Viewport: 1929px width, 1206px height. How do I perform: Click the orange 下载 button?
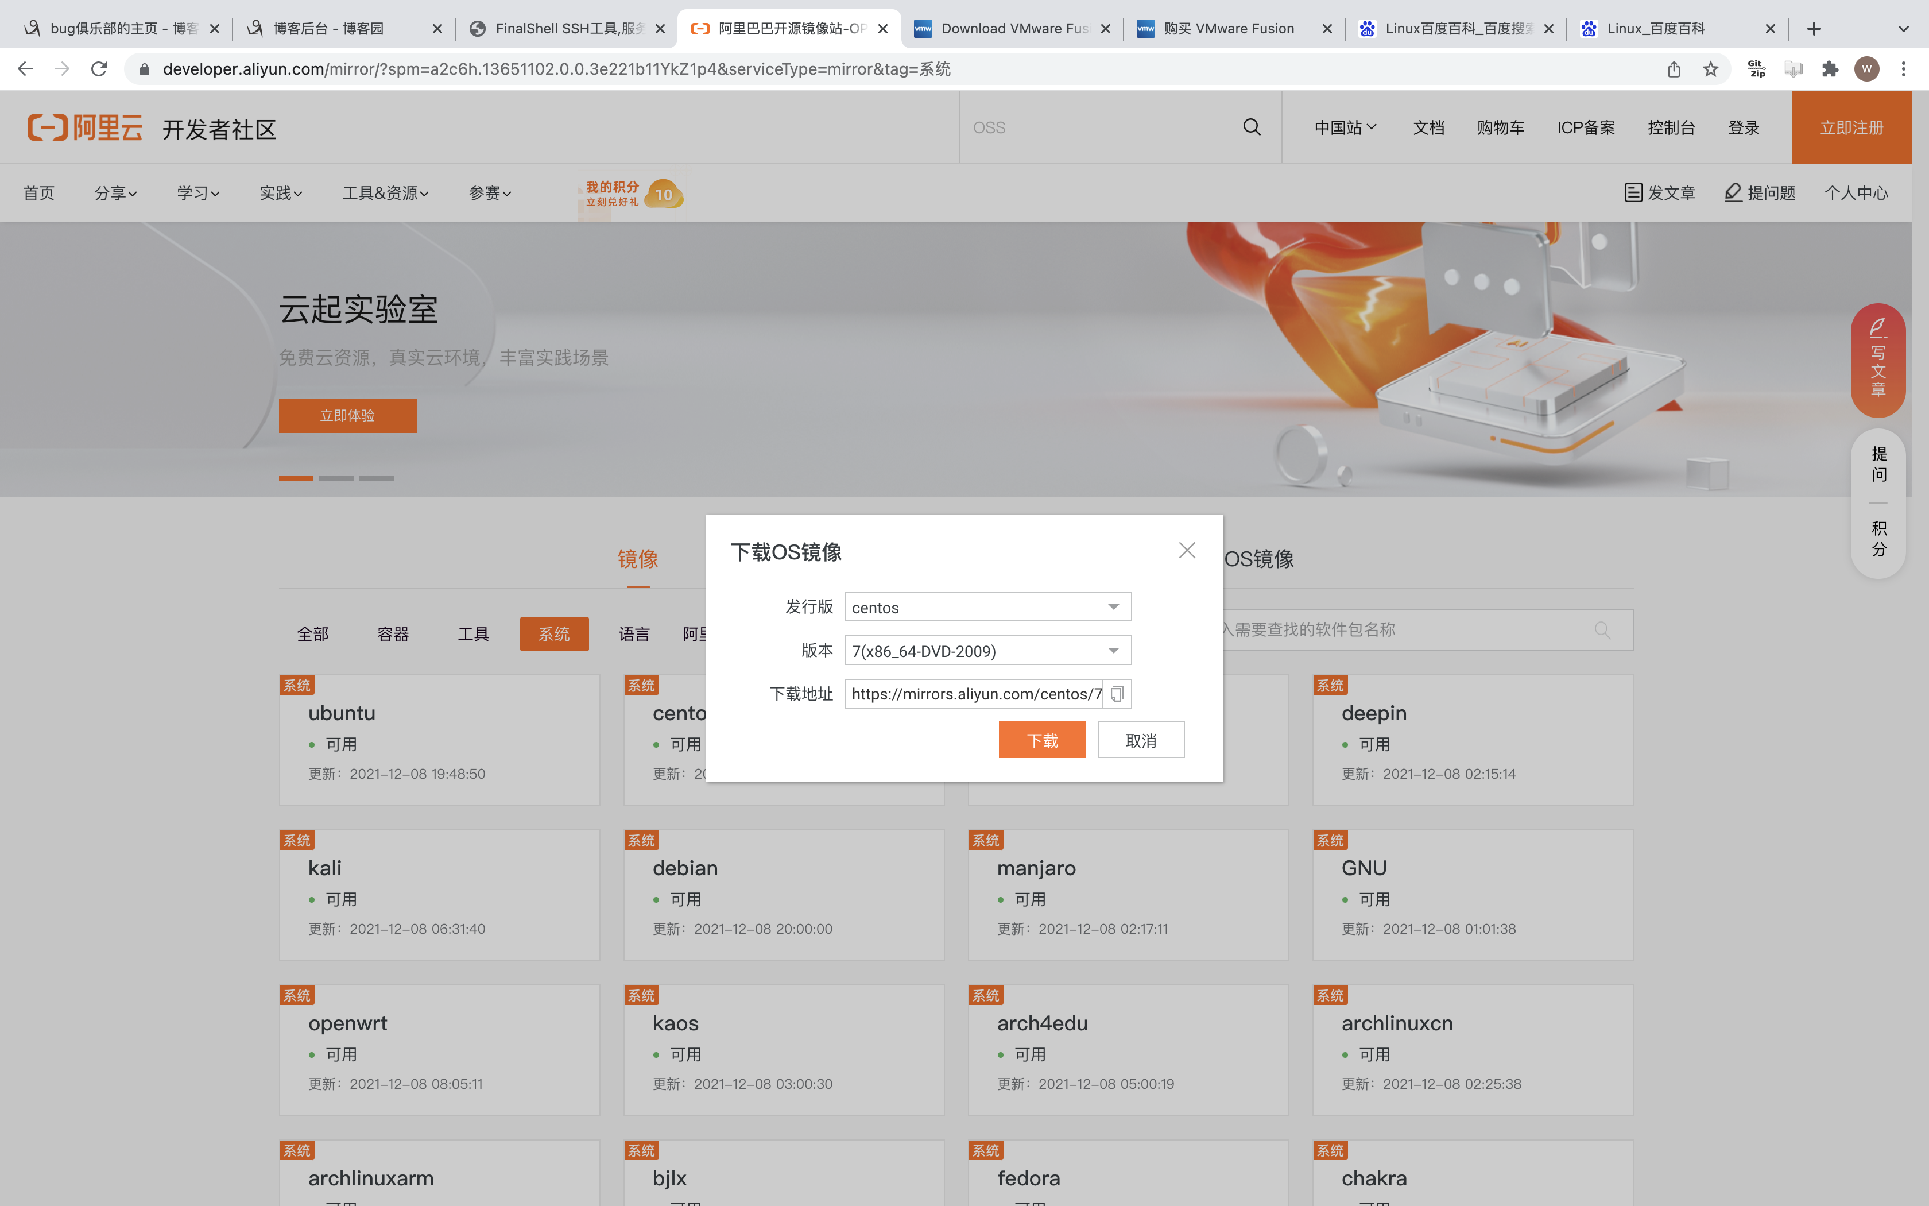point(1042,740)
